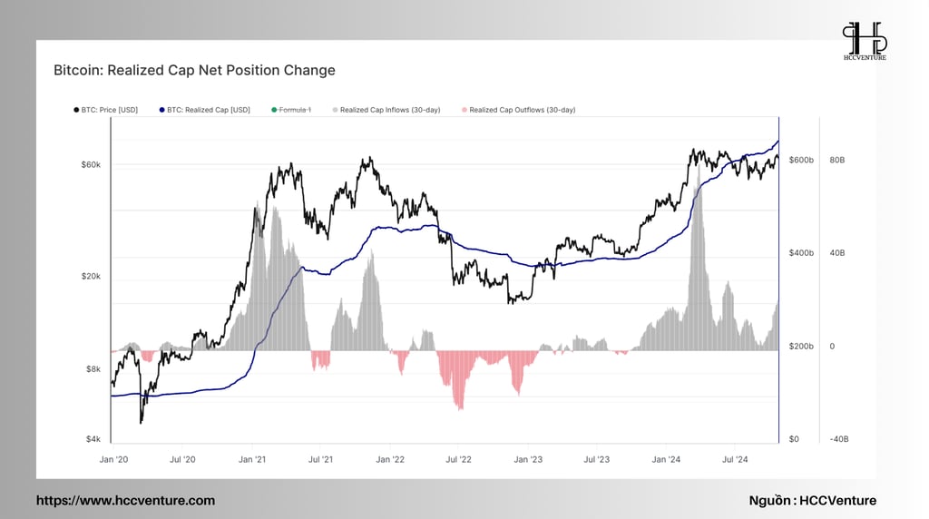Click the green Formula 1 legend dot
This screenshot has height=519, width=929.
pyautogui.click(x=274, y=110)
